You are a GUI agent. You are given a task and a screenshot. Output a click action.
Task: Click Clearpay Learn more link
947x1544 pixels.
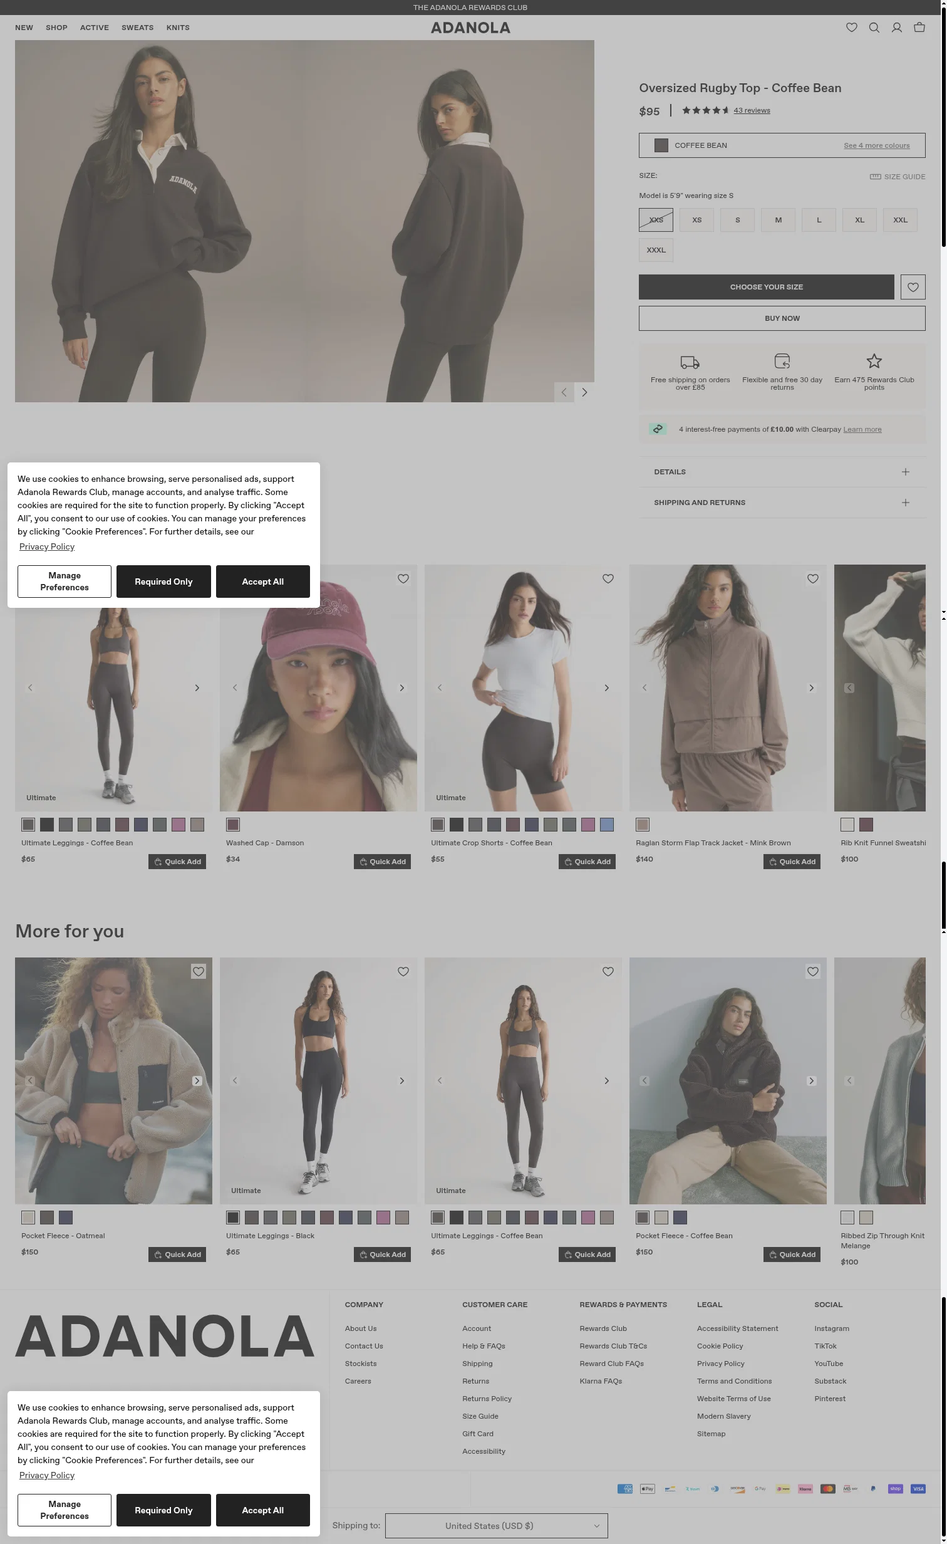(862, 429)
